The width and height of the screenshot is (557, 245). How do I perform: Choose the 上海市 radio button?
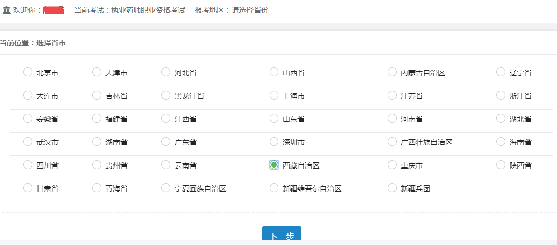274,95
